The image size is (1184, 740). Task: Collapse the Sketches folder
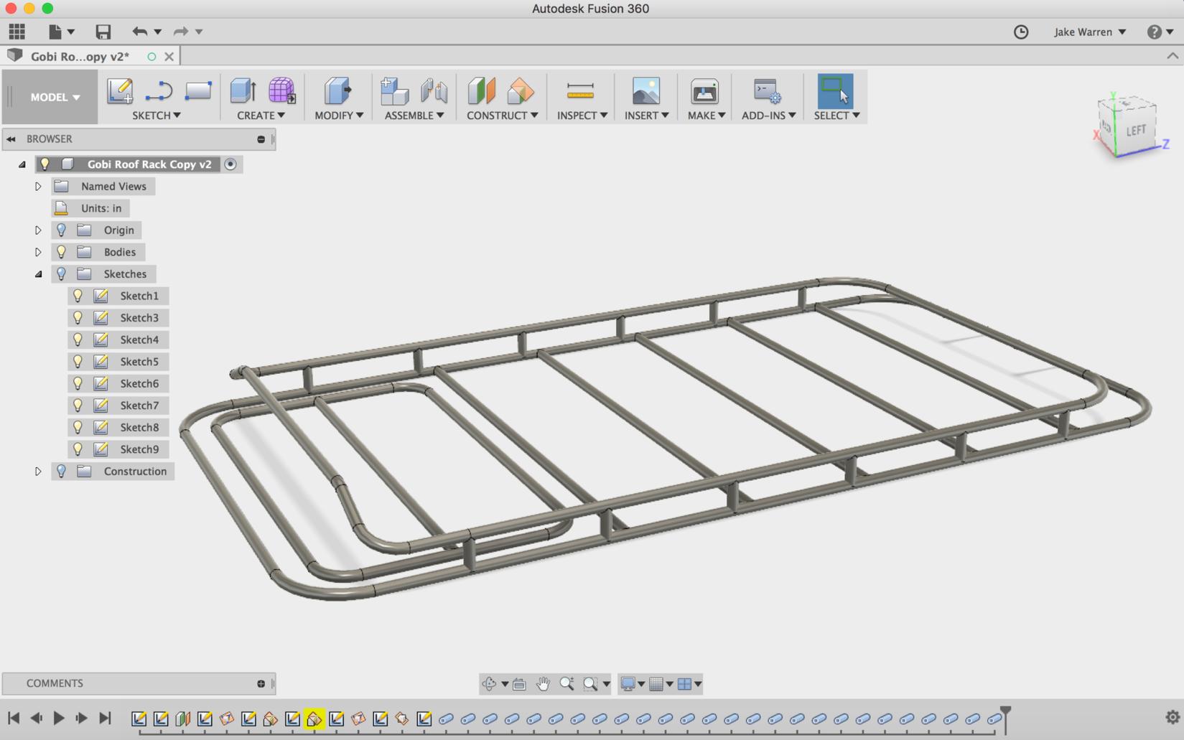coord(38,274)
